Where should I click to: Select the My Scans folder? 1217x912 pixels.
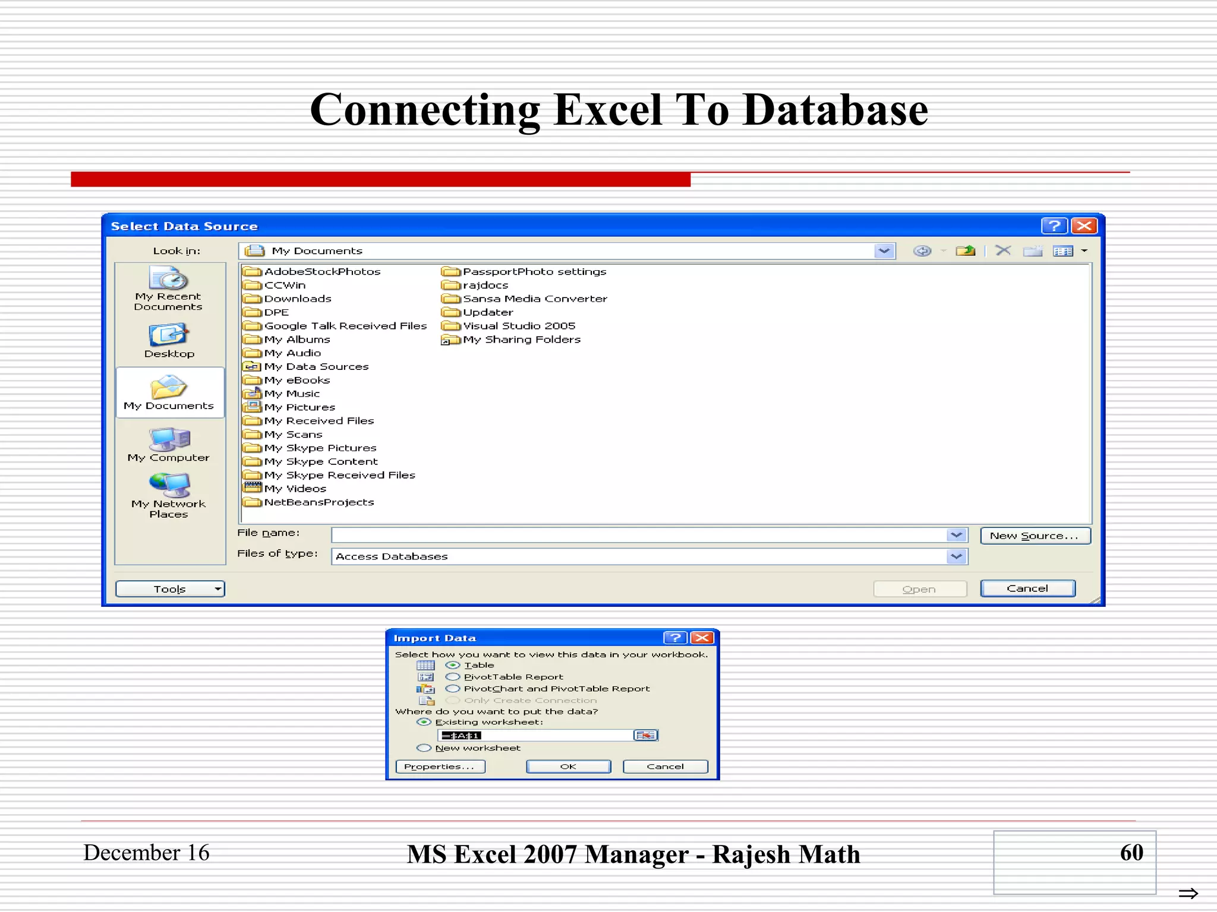(x=283, y=435)
